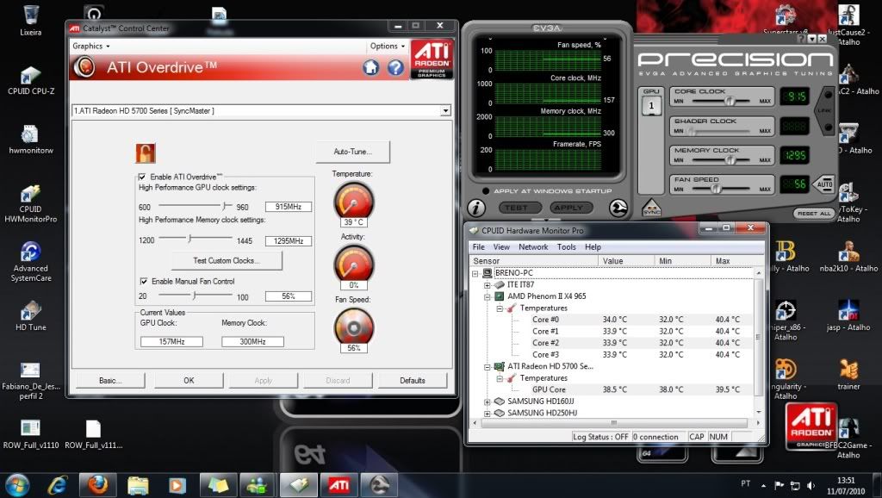The height and width of the screenshot is (498, 882).
Task: Collapse BRENO-PC tree node
Action: click(x=475, y=273)
